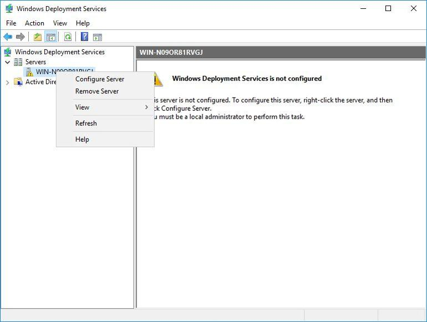Screen dimensions: 427x322
Task: Click the Forward arrow toolbar icon
Action: (x=21, y=37)
